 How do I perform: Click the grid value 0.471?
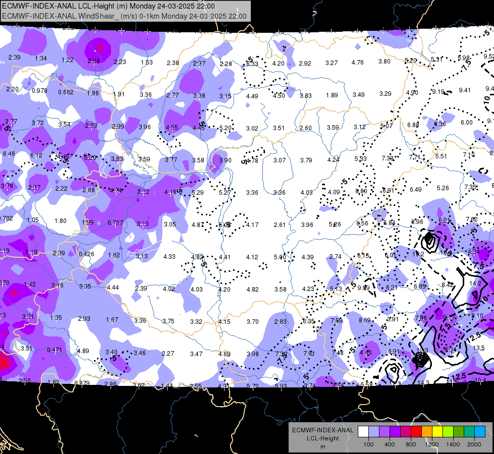(x=54, y=350)
